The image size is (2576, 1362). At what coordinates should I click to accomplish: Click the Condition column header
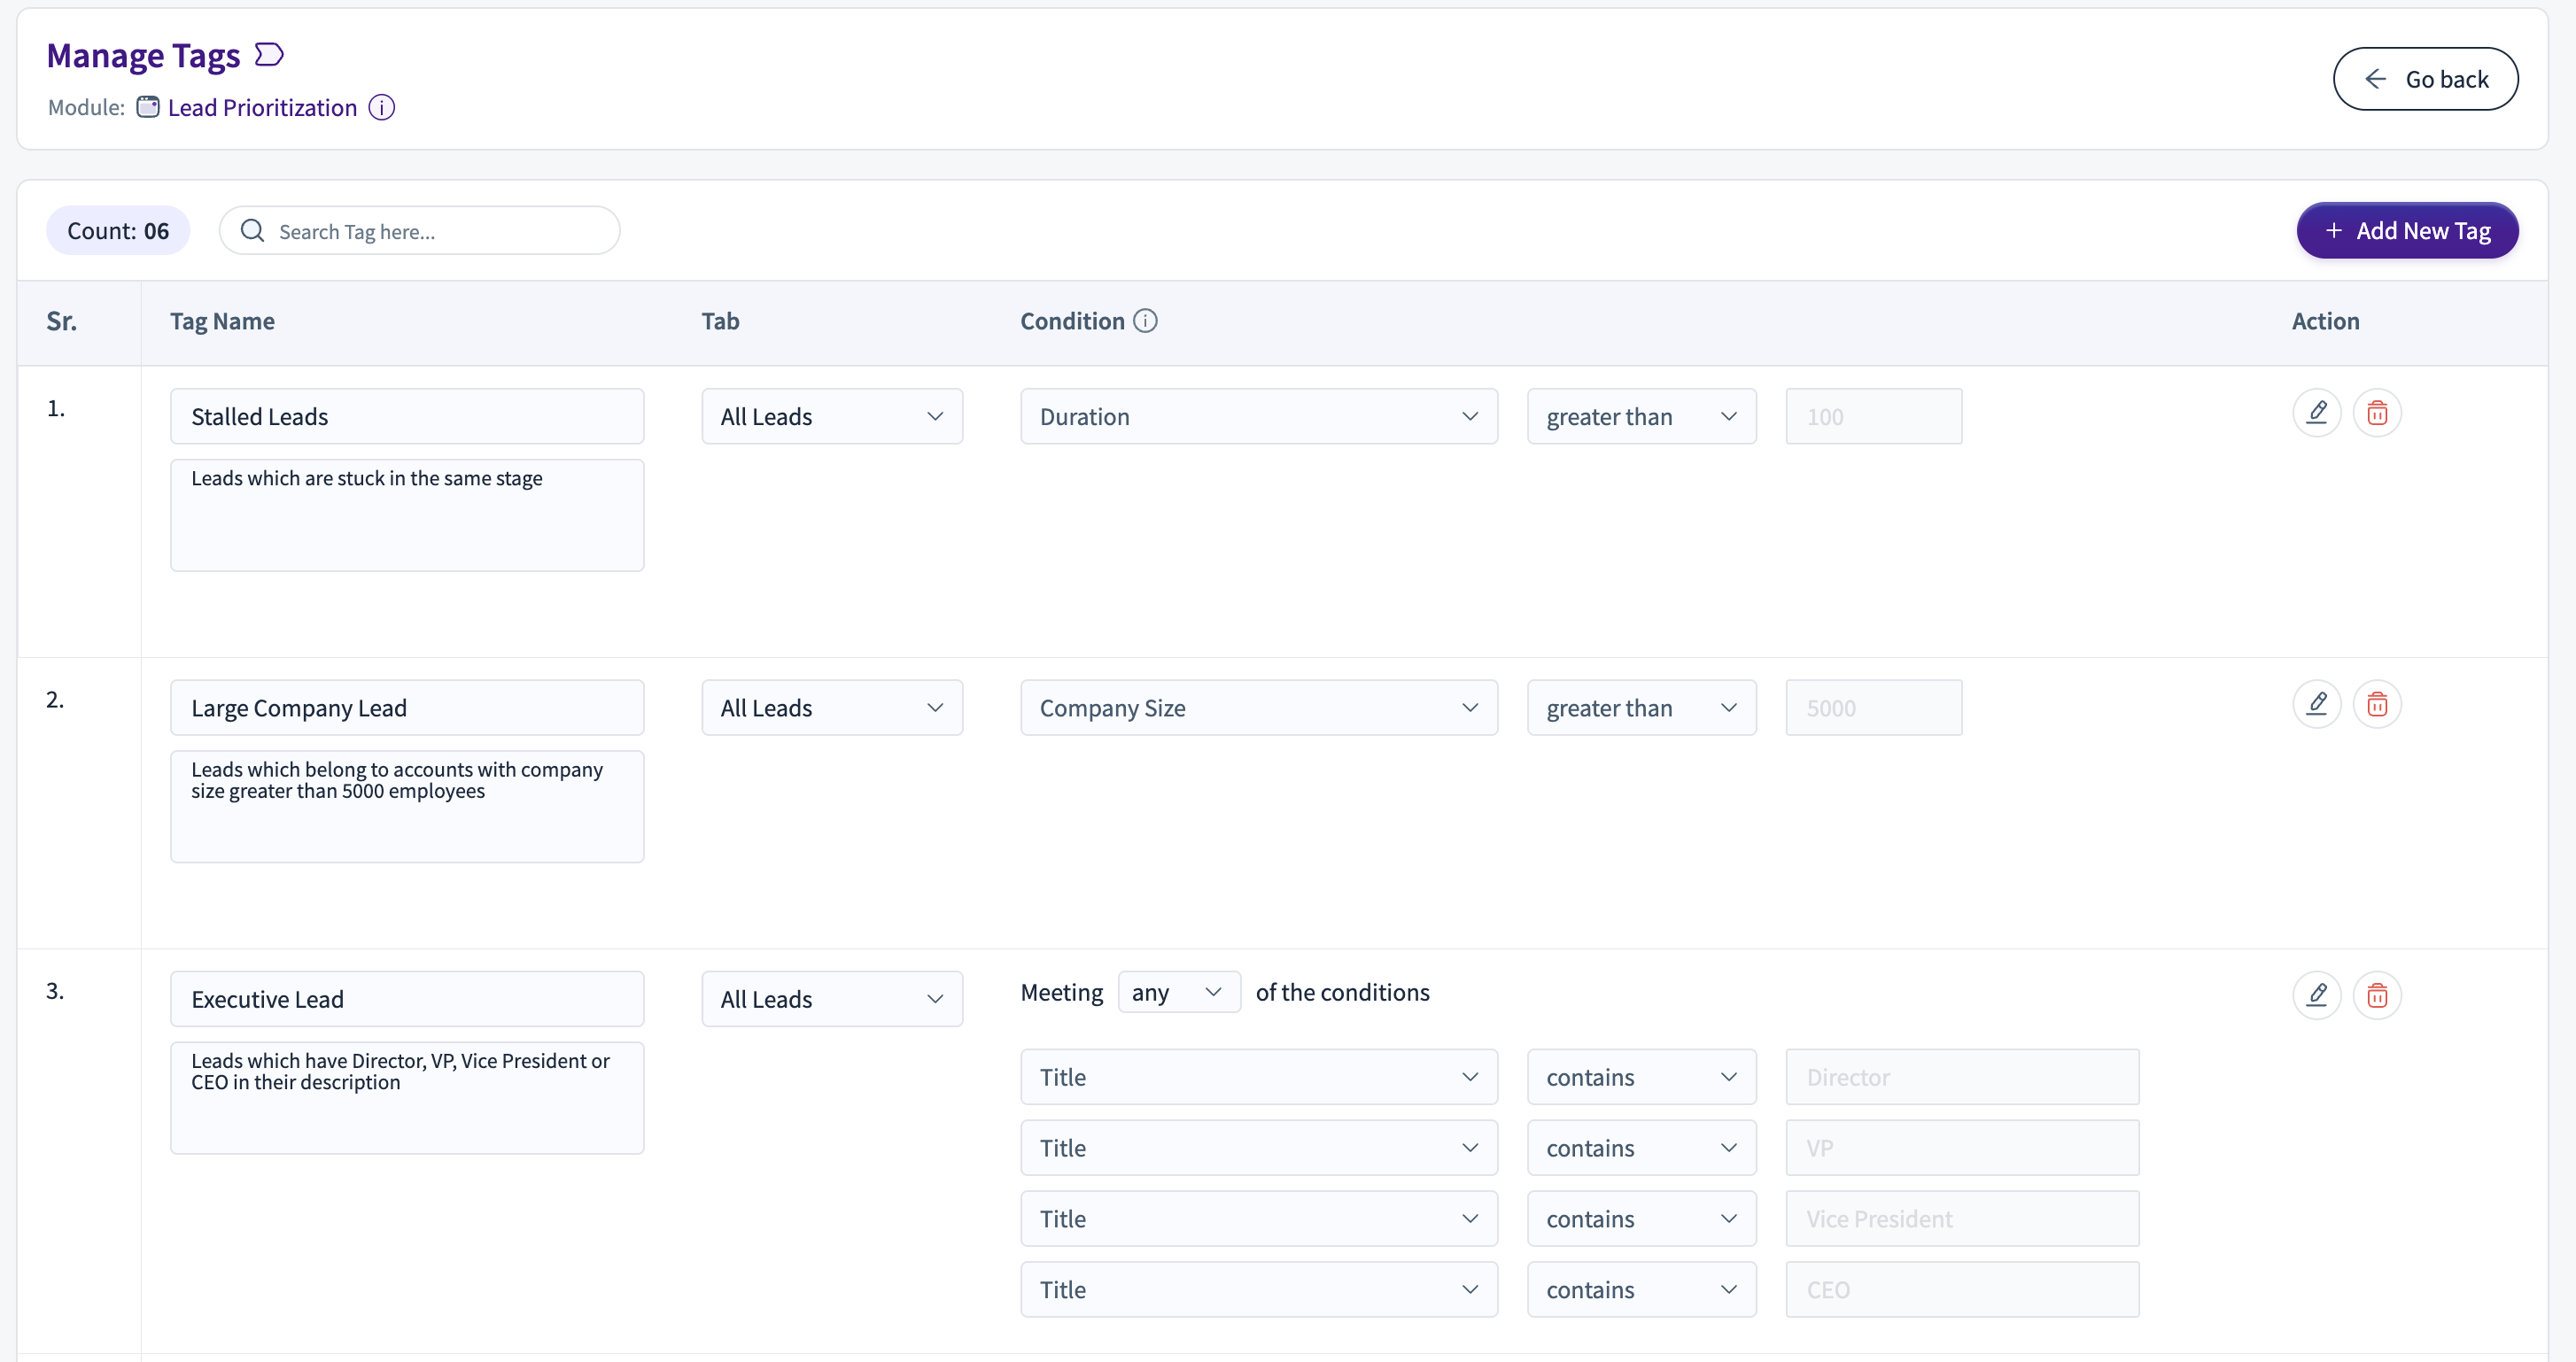pyautogui.click(x=1072, y=321)
